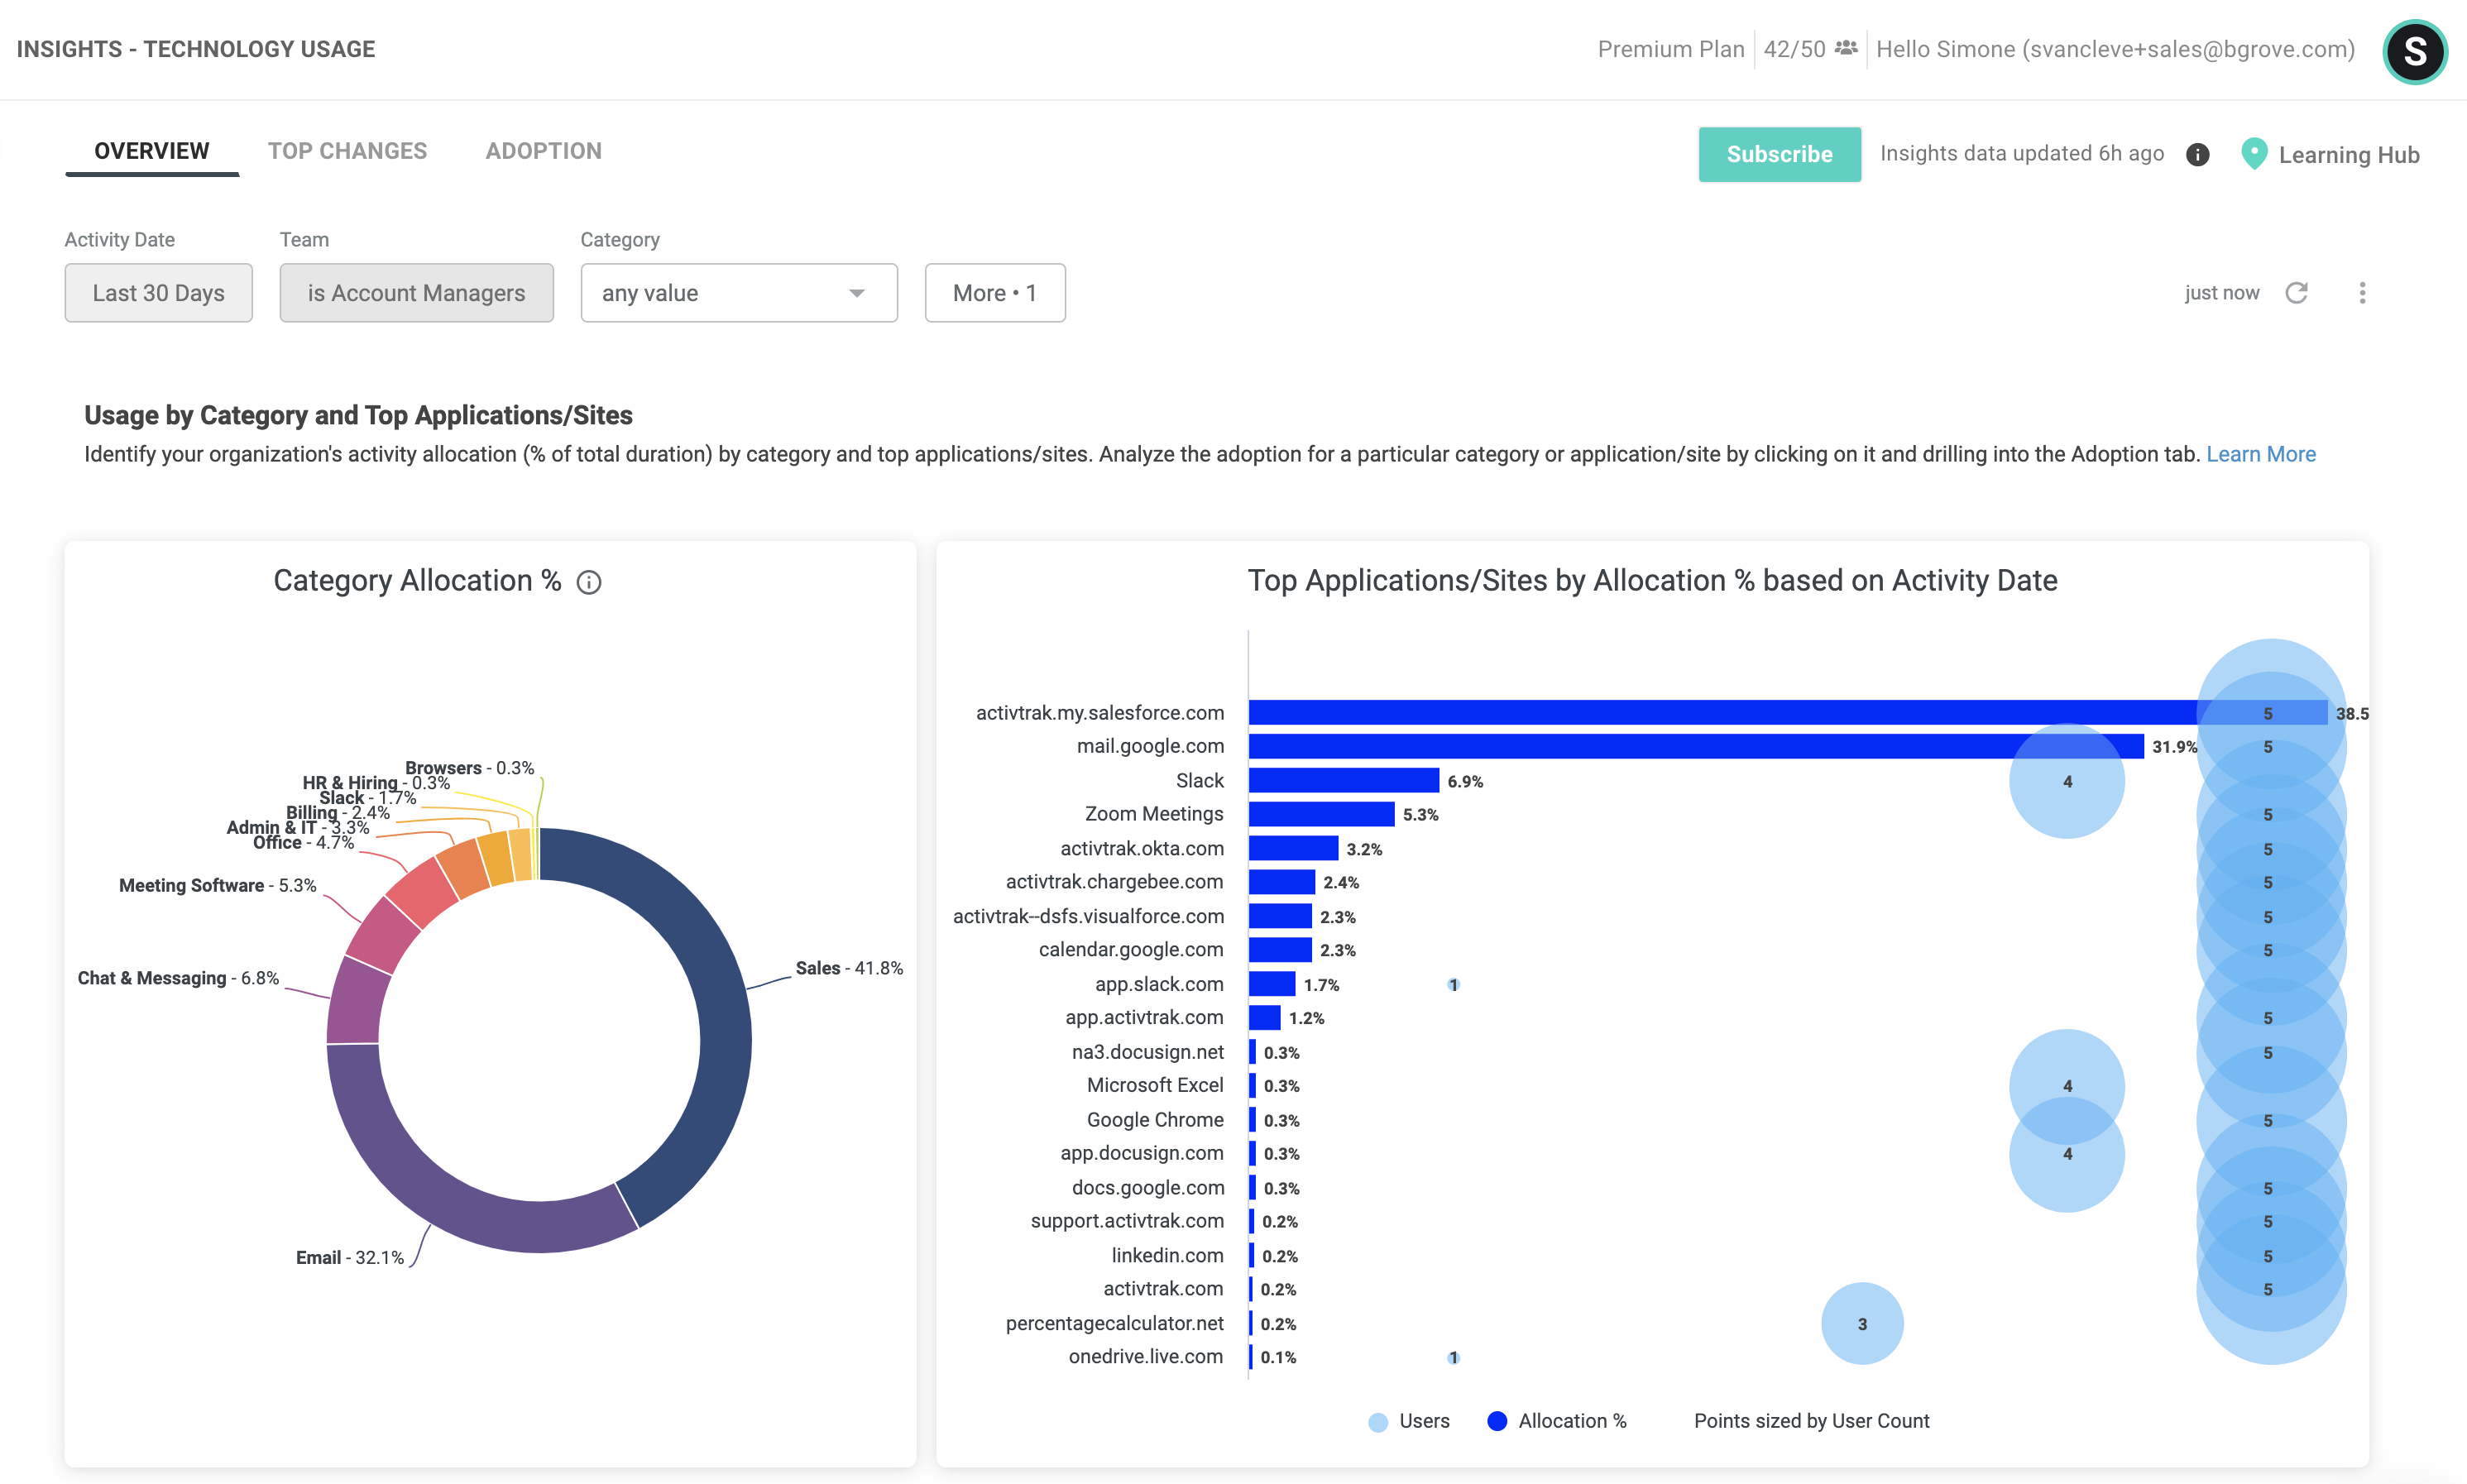Screen dimensions: 2467x1484
Task: Open the Last 30 Days date filter
Action: [x=158, y=293]
